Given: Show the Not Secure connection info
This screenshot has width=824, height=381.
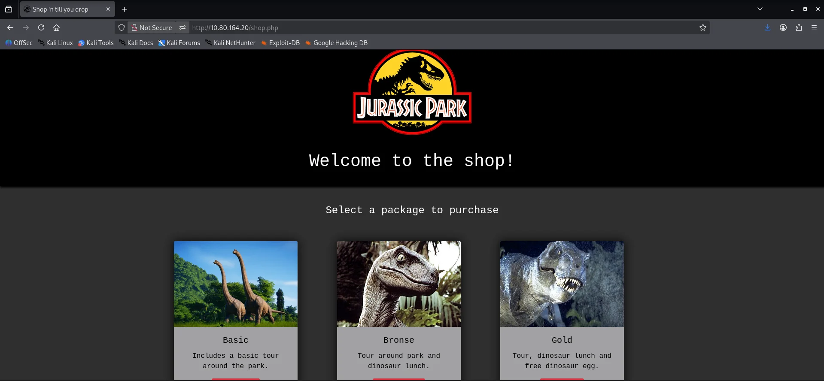Looking at the screenshot, I should tap(152, 27).
